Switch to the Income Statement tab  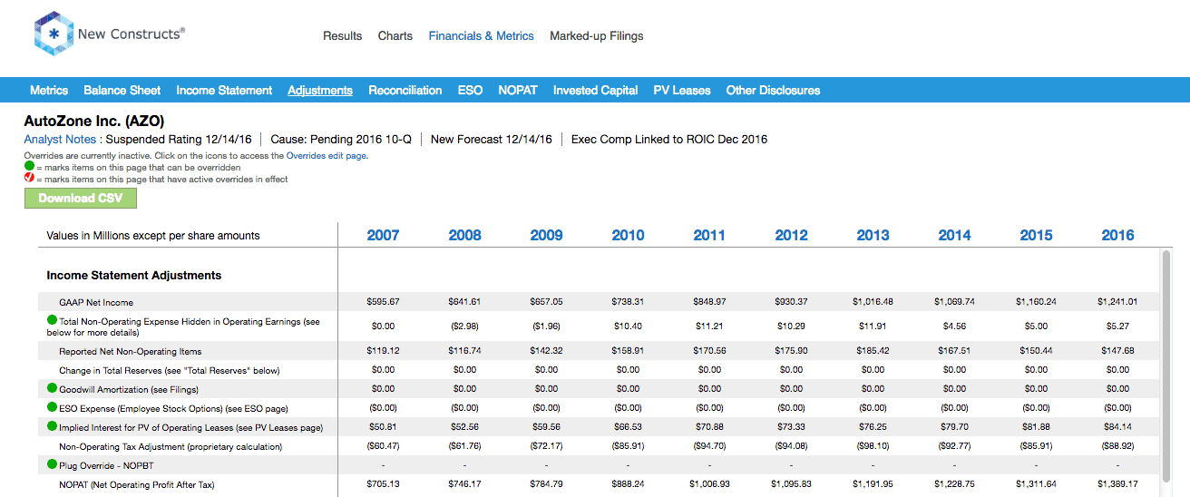click(224, 90)
